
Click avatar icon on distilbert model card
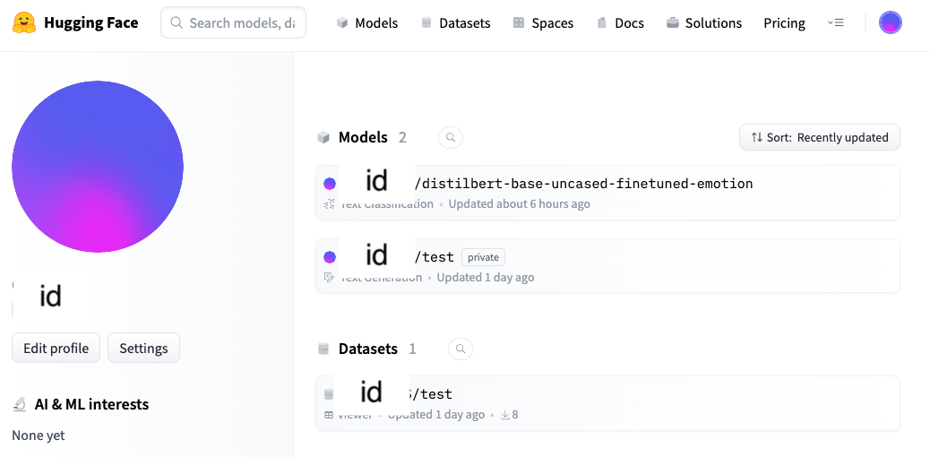[x=330, y=184]
